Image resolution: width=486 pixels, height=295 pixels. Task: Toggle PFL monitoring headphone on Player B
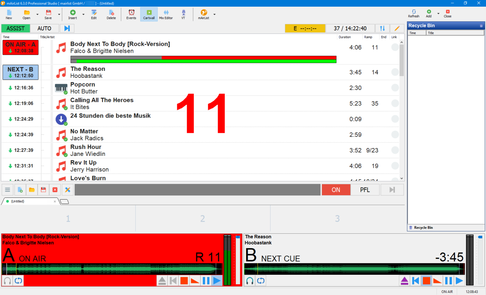pos(249,280)
